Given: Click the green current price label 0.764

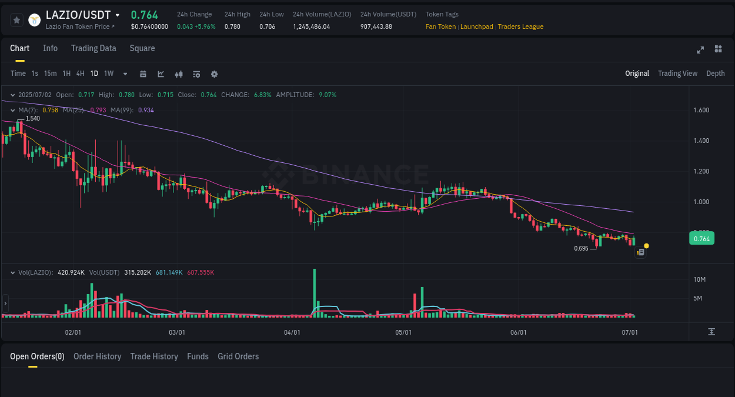Looking at the screenshot, I should click(701, 238).
